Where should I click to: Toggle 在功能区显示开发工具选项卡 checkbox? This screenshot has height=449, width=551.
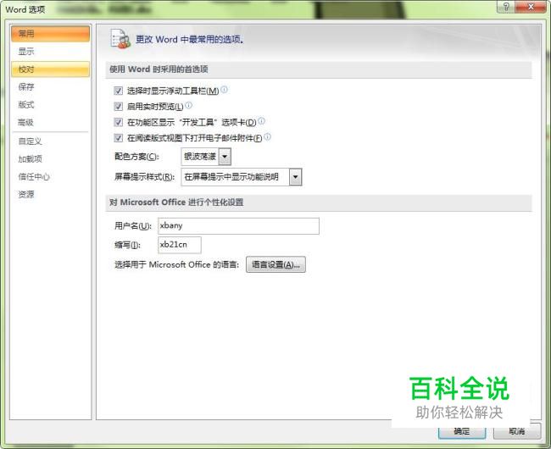pyautogui.click(x=118, y=122)
